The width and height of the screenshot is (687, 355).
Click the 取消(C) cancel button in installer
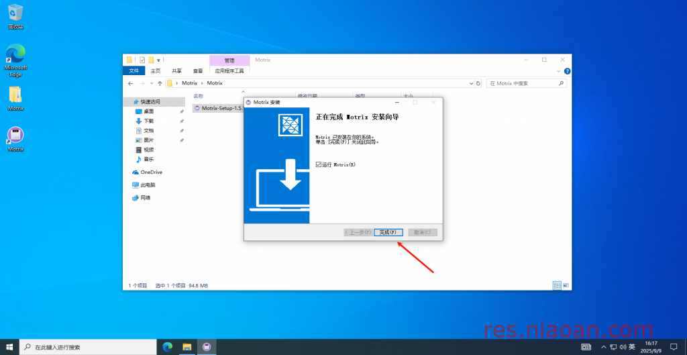[x=423, y=232]
